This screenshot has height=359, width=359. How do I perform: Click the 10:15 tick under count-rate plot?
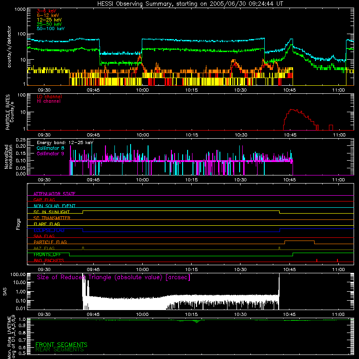pyautogui.click(x=192, y=90)
